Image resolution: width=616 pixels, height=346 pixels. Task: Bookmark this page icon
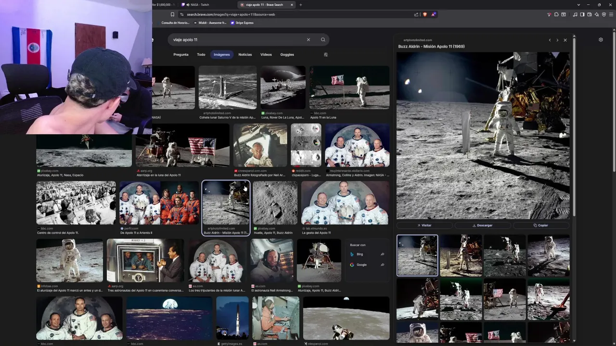(172, 14)
